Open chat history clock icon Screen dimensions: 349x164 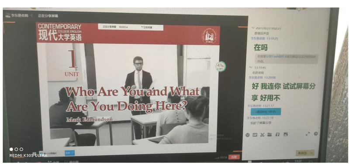[316, 133]
